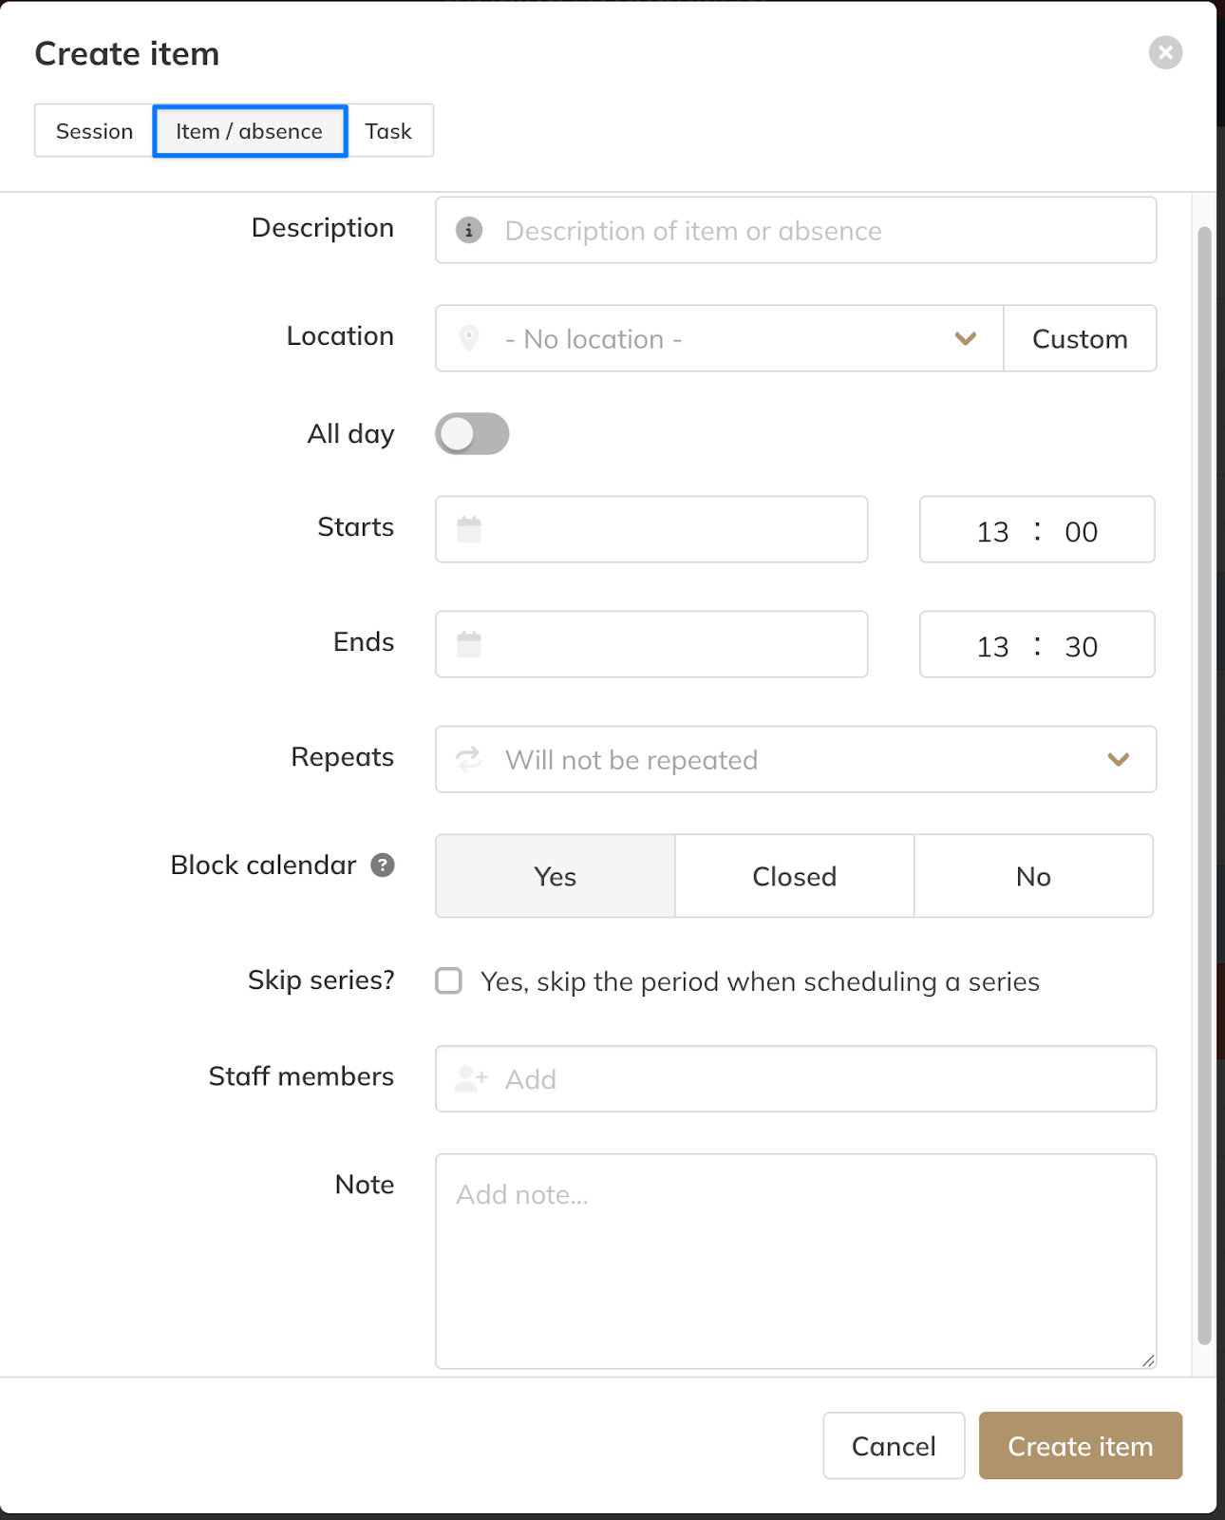Click the dialog's vertical scrollbar
This screenshot has height=1520, width=1225.
(x=1204, y=786)
